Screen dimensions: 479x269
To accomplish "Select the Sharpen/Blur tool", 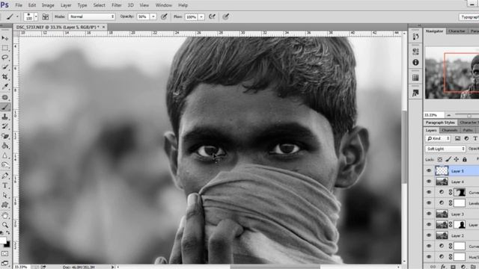I will pos(5,155).
